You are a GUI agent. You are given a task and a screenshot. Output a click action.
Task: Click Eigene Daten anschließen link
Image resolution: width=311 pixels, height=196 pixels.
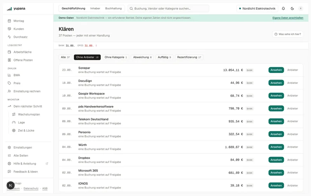pos(288,18)
